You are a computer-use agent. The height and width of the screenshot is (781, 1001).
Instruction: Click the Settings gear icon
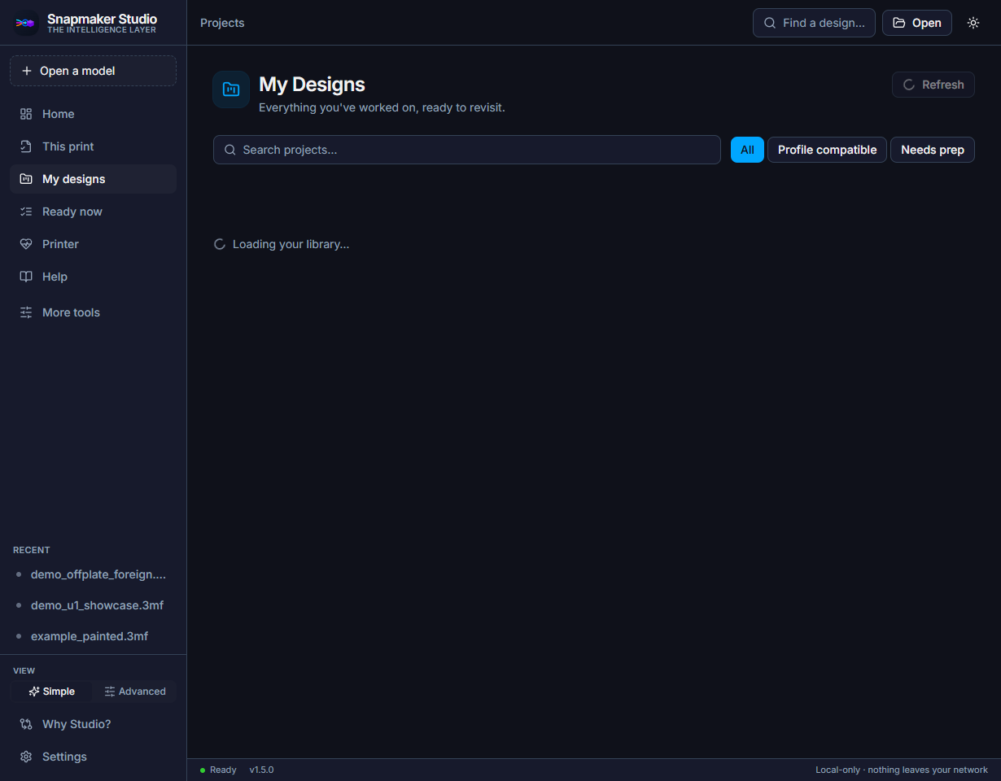tap(26, 757)
